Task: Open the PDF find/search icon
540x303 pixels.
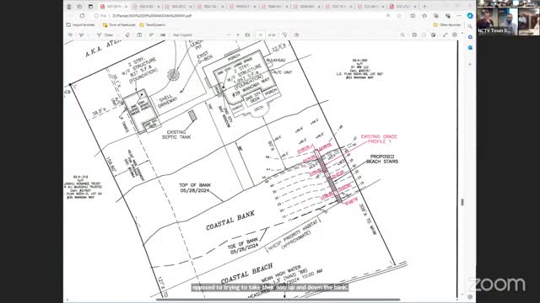Action: (402, 35)
